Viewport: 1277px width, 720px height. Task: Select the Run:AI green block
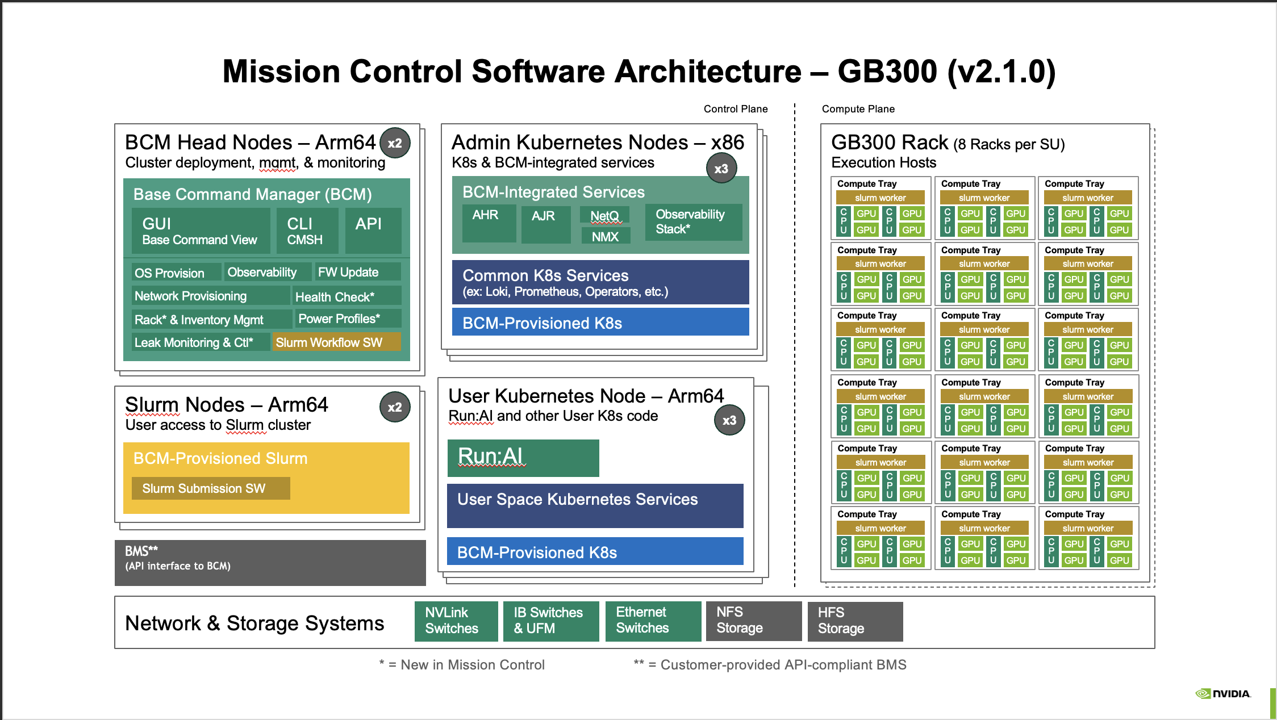click(x=523, y=458)
